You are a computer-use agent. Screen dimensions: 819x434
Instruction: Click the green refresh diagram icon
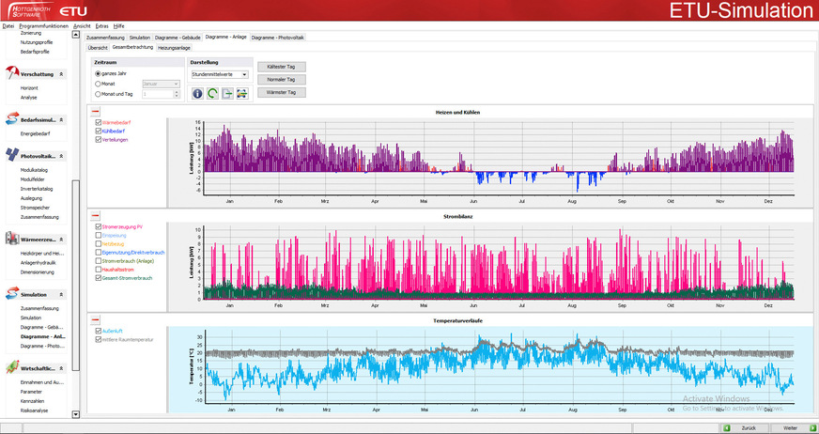[212, 93]
